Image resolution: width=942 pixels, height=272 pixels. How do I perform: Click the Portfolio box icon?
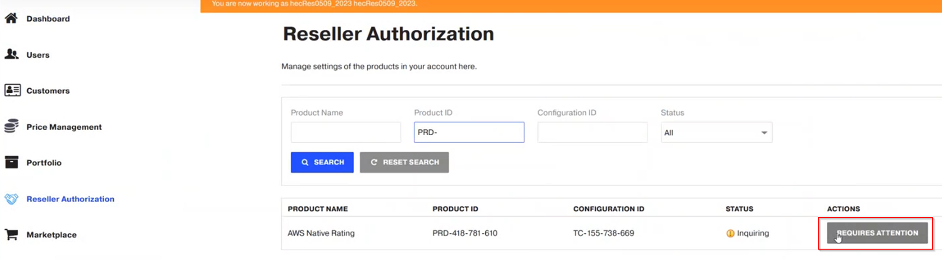(11, 162)
